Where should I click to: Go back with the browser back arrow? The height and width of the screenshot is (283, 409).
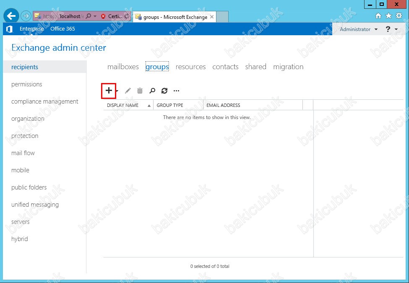pos(11,16)
